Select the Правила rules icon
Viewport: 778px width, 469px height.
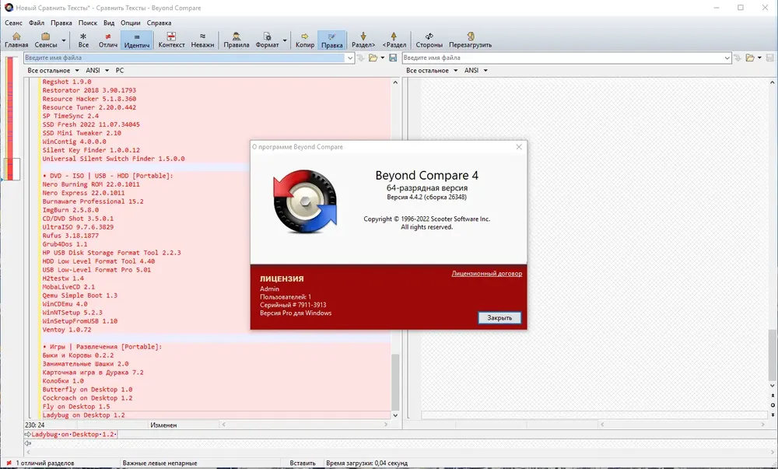tap(237, 40)
